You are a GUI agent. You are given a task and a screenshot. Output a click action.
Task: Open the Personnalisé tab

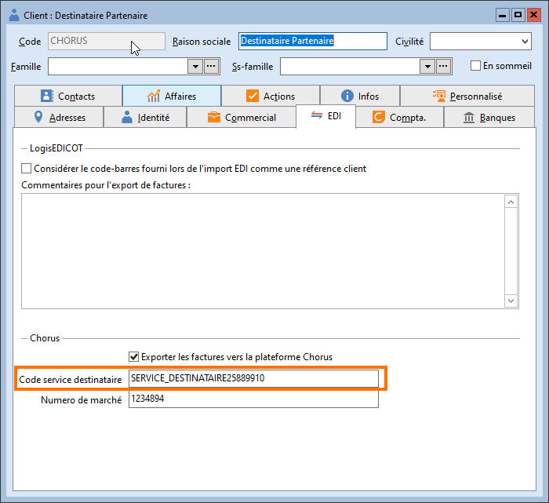click(467, 96)
